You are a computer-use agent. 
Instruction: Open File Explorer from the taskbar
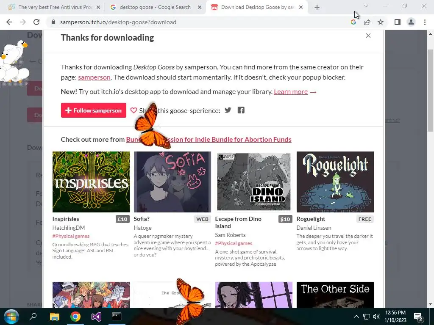click(55, 317)
